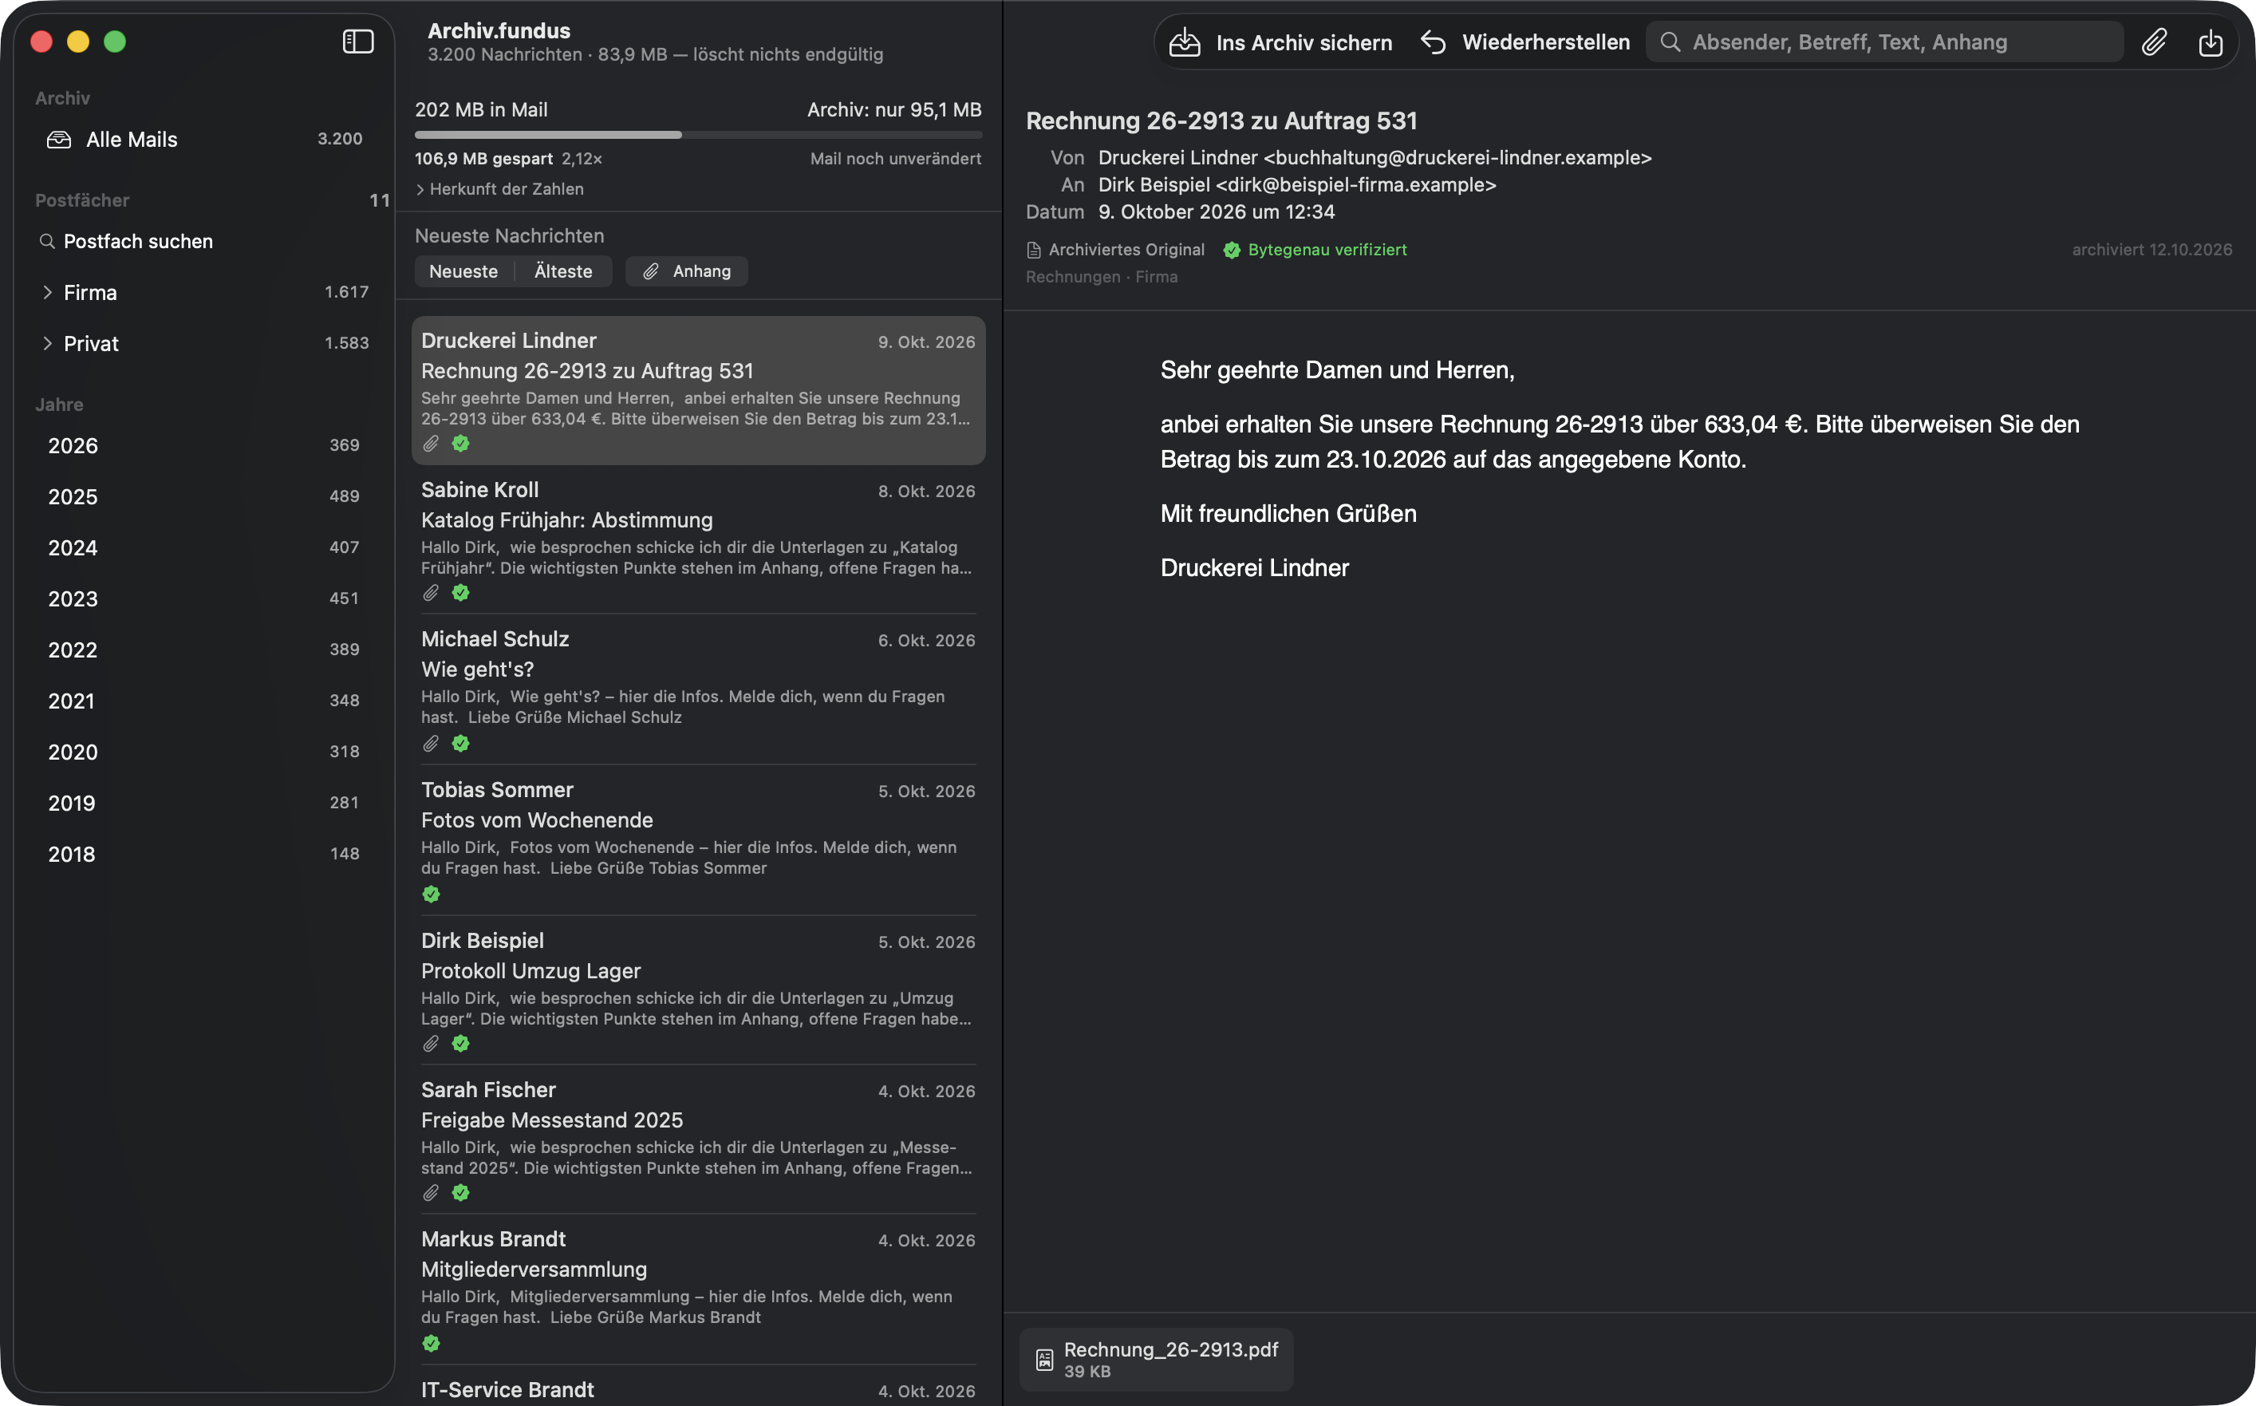Click the paperclip icon on Sarah Fischer mail

click(x=430, y=1193)
